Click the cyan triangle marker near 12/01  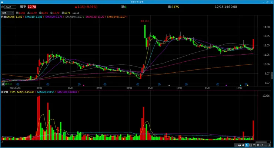point(240,85)
